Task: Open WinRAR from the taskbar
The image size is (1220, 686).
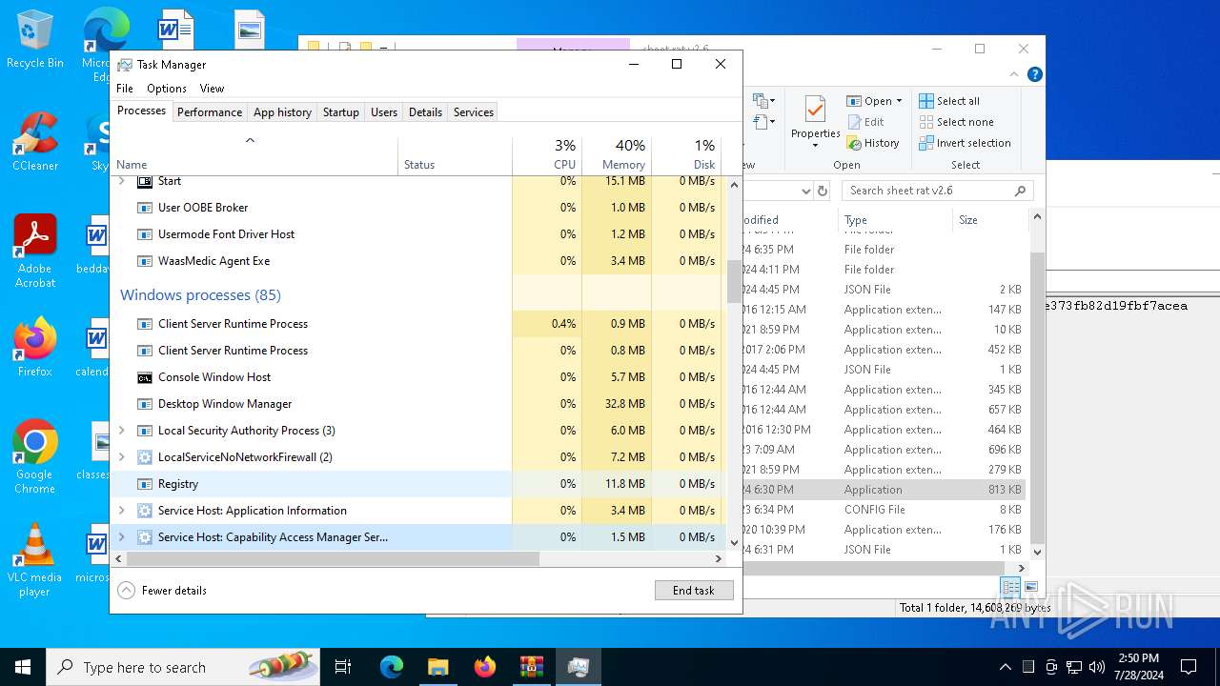Action: pos(531,667)
